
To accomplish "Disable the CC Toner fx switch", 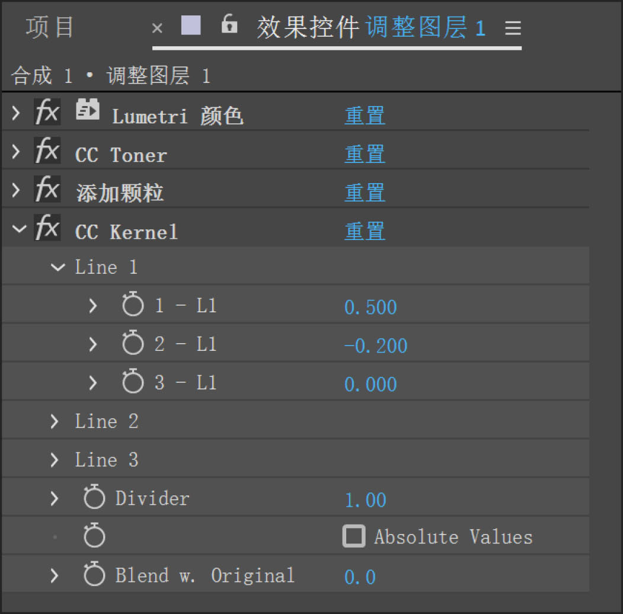I will (47, 152).
